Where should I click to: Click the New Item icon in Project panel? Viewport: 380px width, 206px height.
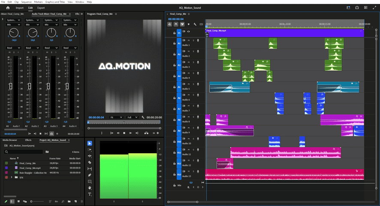(x=75, y=201)
